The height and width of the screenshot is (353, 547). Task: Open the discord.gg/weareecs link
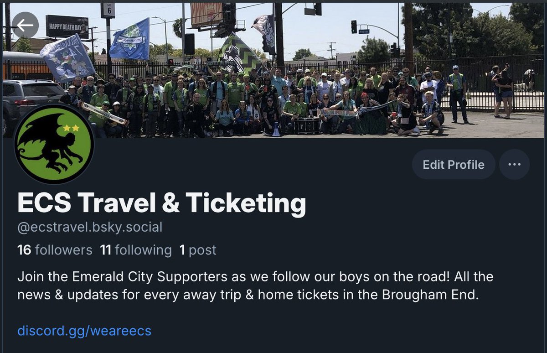pos(84,330)
